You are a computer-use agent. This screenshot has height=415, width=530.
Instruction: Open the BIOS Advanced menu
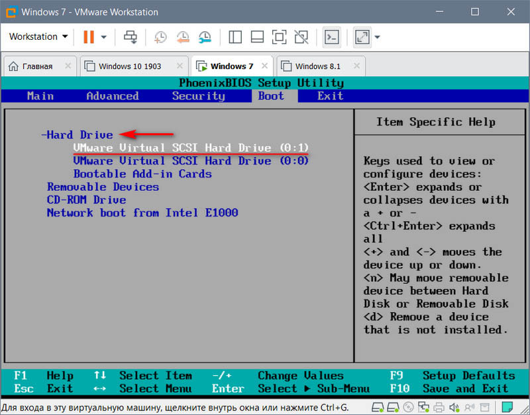tap(113, 96)
